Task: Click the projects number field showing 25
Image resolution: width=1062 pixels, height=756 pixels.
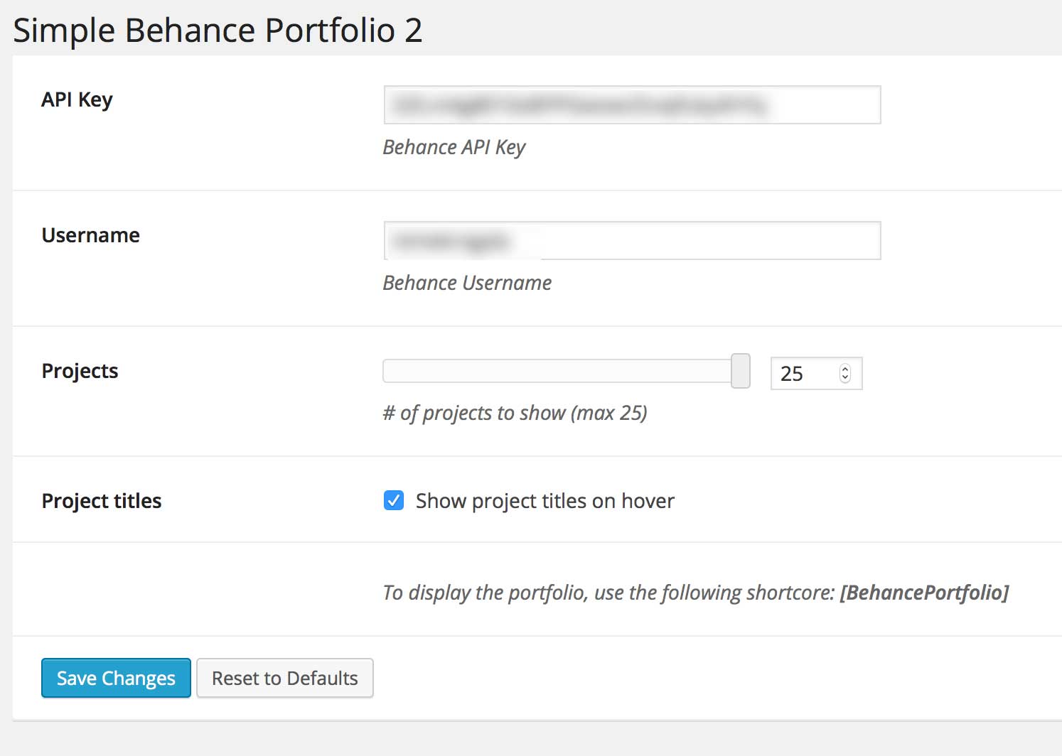Action: click(x=816, y=373)
